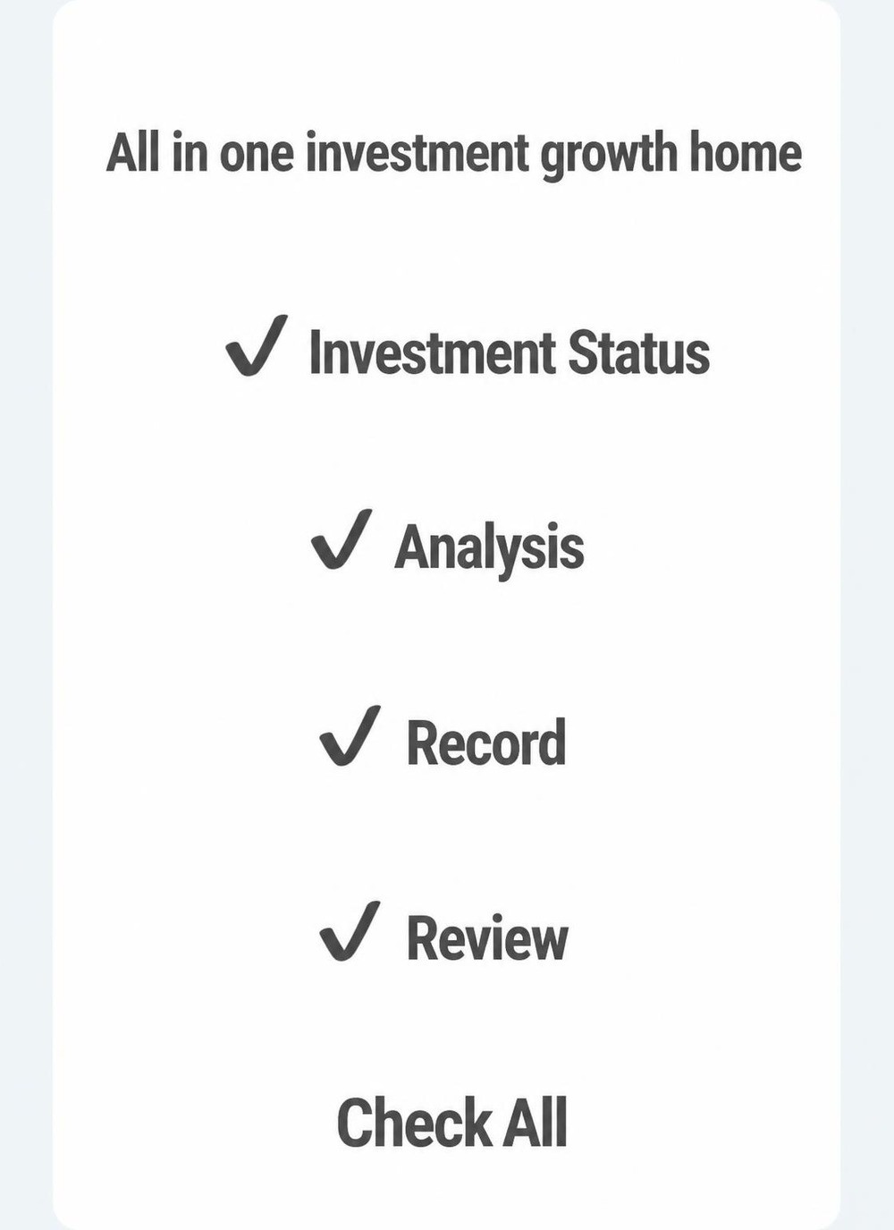Screen dimensions: 894x1230
Task: Click the 'All in one investment growth home' heading
Action: click(x=454, y=154)
